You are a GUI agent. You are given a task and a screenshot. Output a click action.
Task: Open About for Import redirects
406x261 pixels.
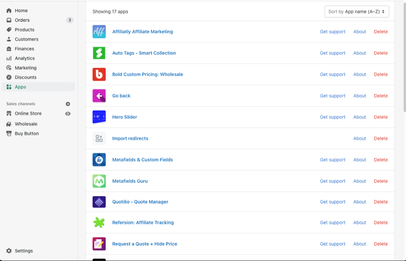[359, 138]
